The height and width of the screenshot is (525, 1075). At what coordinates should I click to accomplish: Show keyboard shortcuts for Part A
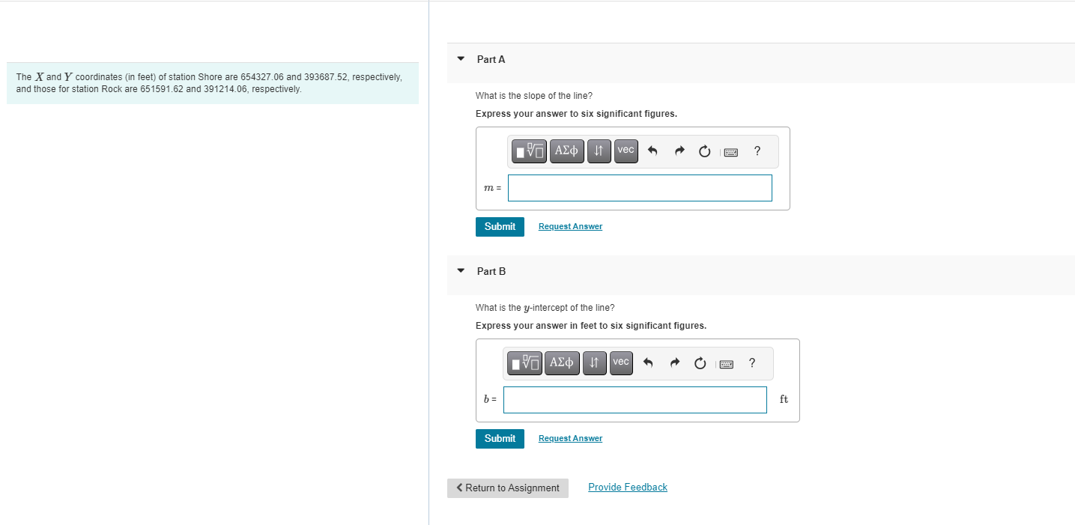(x=731, y=152)
